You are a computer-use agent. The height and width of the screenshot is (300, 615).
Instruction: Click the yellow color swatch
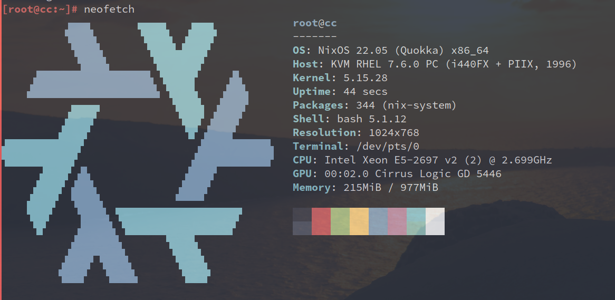pyautogui.click(x=359, y=221)
